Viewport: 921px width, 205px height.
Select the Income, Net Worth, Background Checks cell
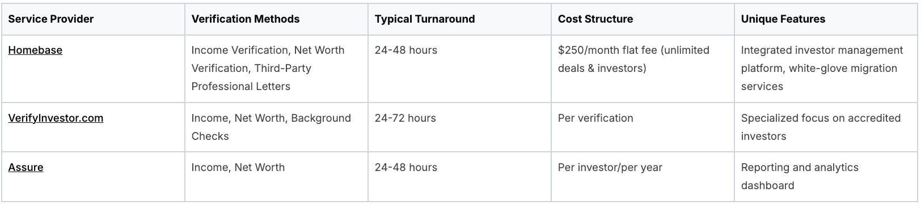(x=276, y=127)
